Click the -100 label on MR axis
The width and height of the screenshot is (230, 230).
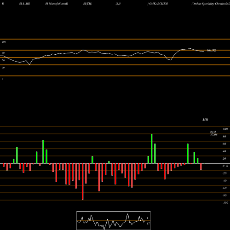point(225,203)
